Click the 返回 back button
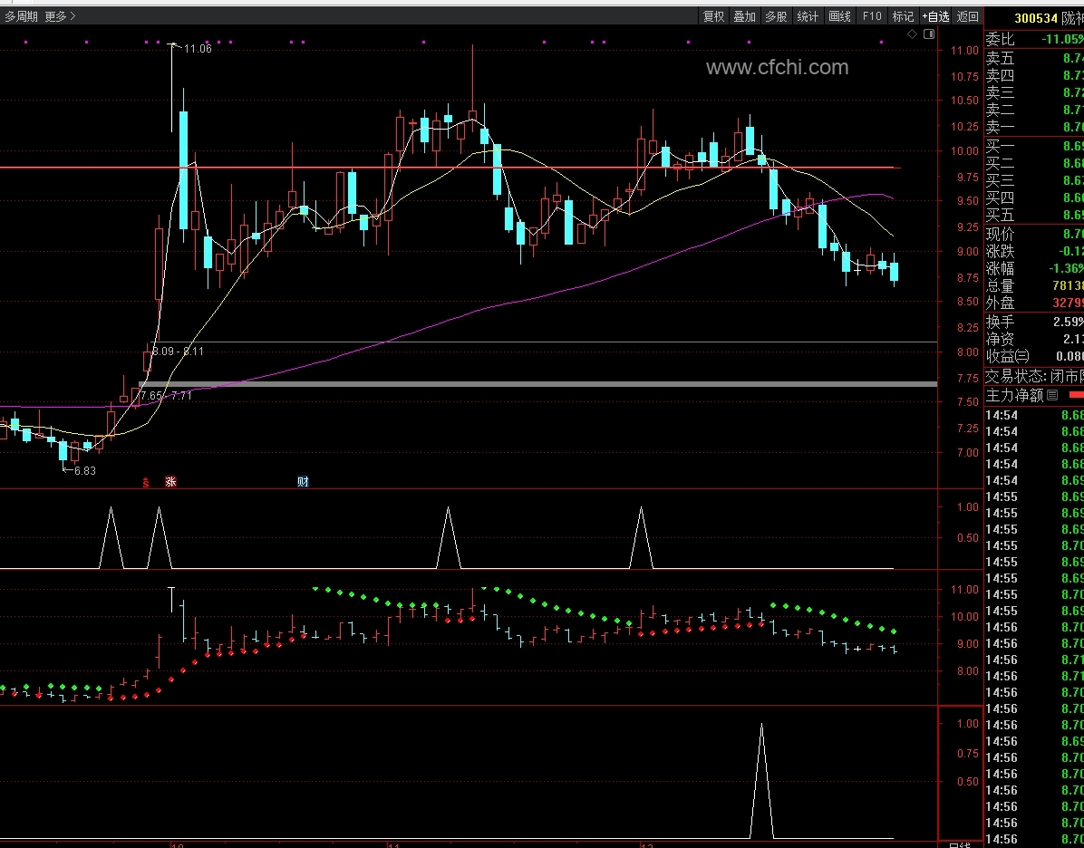Screen dimensions: 1084x848 point(968,16)
